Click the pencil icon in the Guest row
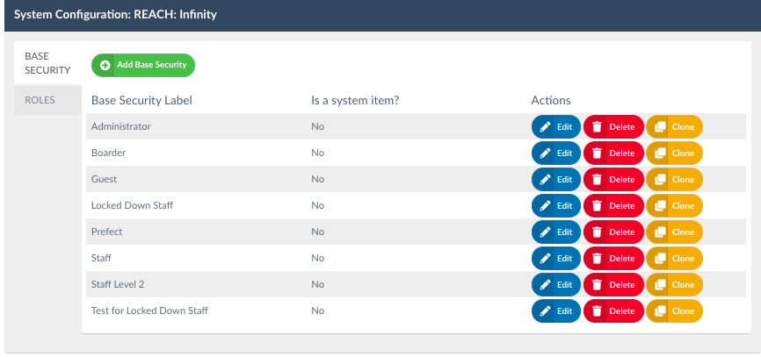The image size is (761, 357). click(x=545, y=180)
